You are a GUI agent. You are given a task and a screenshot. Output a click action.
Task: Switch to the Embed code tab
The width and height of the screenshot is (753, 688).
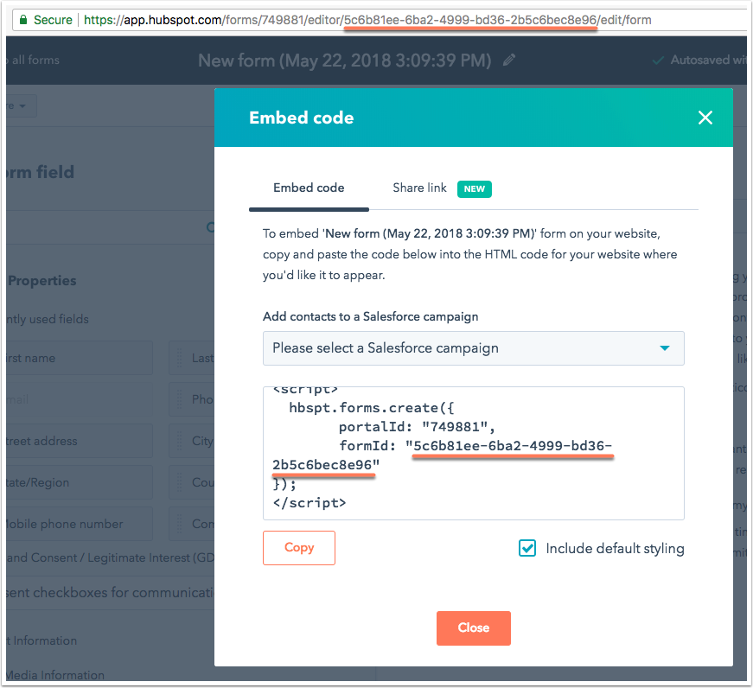pos(309,188)
